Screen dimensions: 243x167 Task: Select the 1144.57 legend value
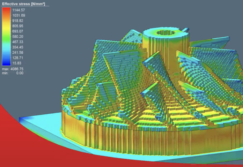(18, 10)
